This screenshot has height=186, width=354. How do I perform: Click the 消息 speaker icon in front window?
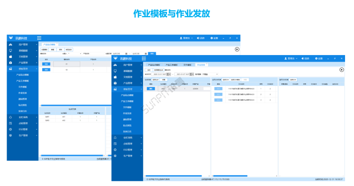click(303, 58)
